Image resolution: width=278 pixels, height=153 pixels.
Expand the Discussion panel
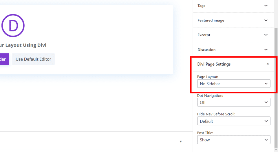[x=233, y=49]
